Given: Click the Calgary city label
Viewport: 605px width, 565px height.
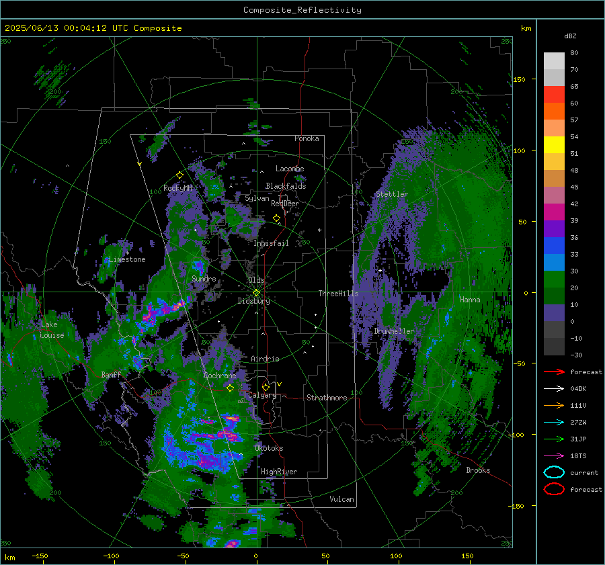Looking at the screenshot, I should coord(262,395).
